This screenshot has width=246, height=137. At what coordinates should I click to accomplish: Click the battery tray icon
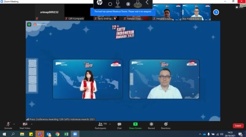pos(213,134)
